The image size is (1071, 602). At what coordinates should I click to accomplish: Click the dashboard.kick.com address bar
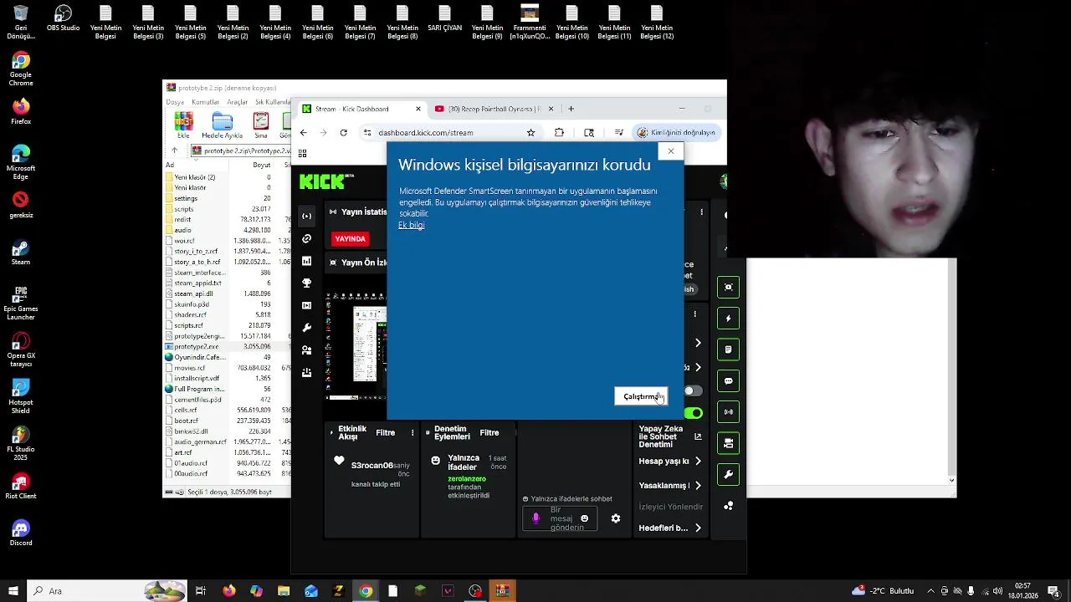pos(448,132)
